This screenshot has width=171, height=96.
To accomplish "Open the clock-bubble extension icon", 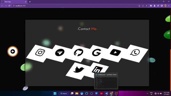I will tap(158, 6).
